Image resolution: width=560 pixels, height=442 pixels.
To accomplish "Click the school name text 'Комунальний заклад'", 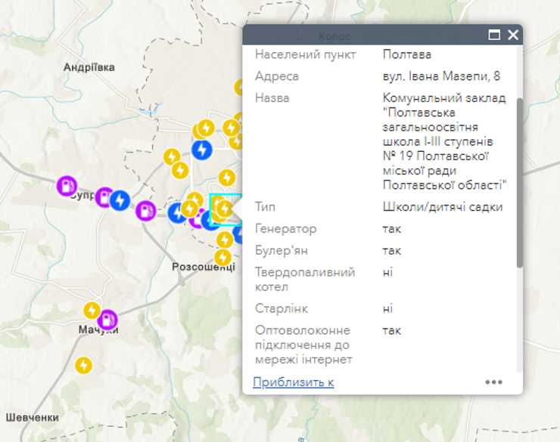I will [x=444, y=98].
